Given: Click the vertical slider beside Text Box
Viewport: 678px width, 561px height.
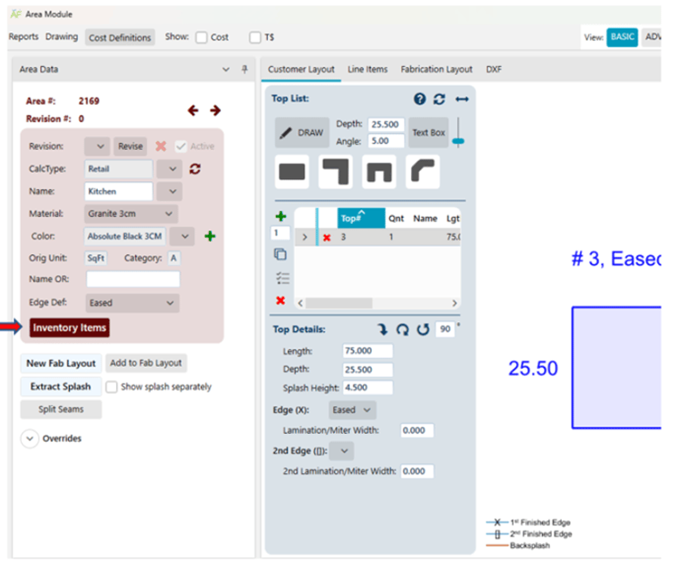Looking at the screenshot, I should tap(458, 132).
